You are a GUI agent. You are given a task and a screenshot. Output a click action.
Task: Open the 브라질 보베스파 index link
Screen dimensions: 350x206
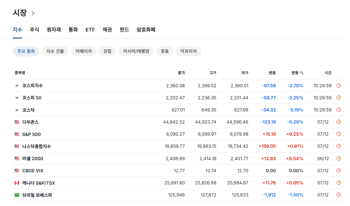(x=37, y=195)
